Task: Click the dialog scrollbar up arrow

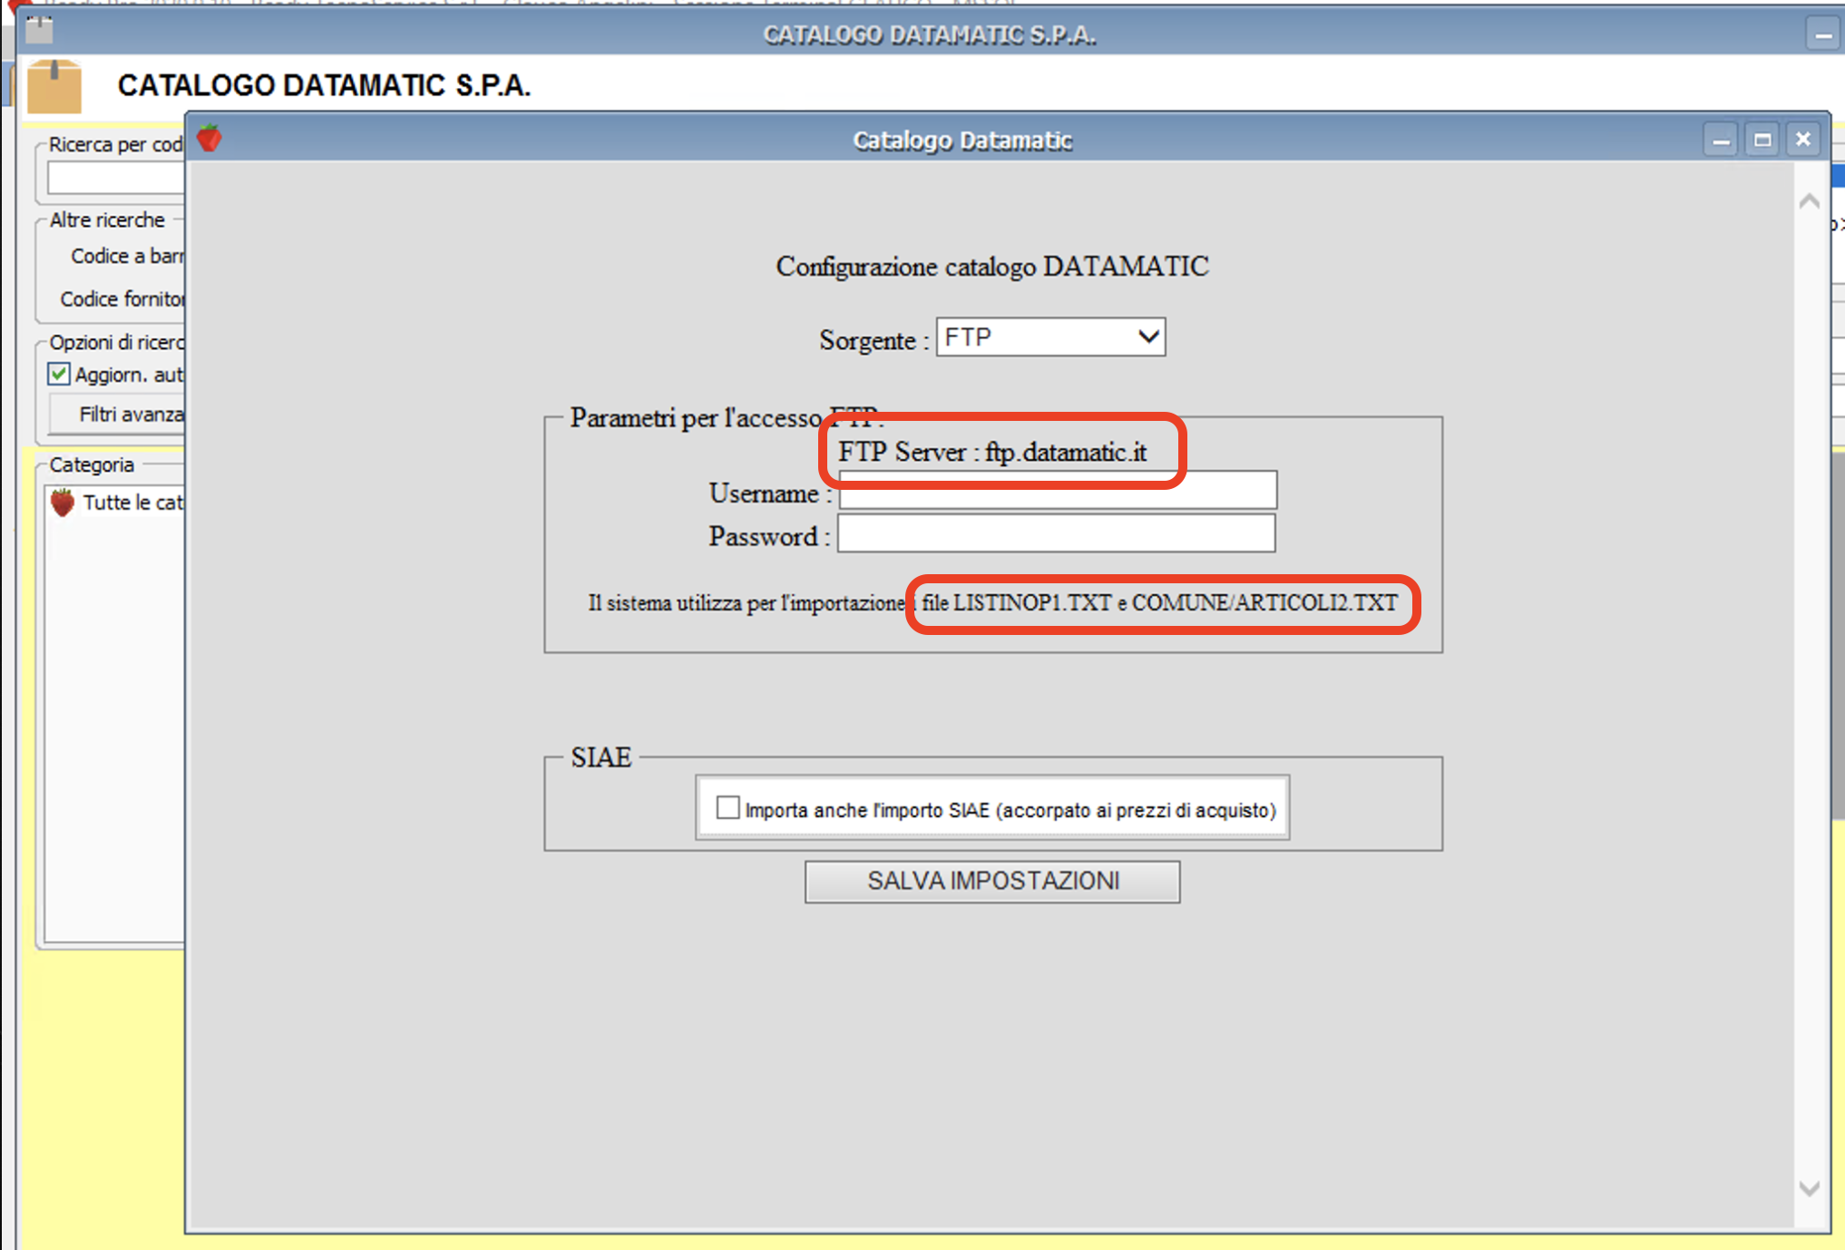Action: click(1810, 201)
